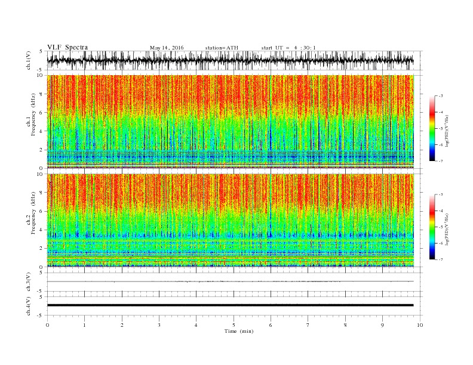
Task: Click the "2" tick on the time axis
Action: 122,325
